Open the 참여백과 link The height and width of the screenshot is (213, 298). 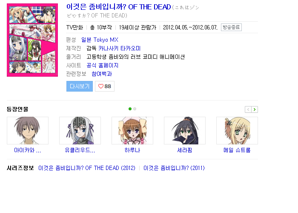102,74
